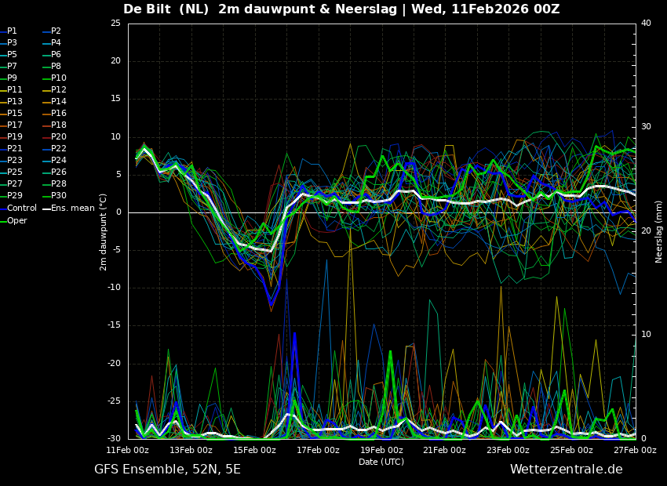Click P17 in the legend
667x486 pixels.
tap(14, 125)
